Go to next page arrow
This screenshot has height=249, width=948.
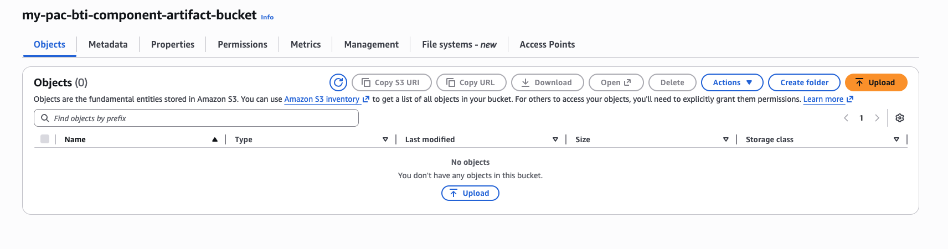[x=877, y=118]
